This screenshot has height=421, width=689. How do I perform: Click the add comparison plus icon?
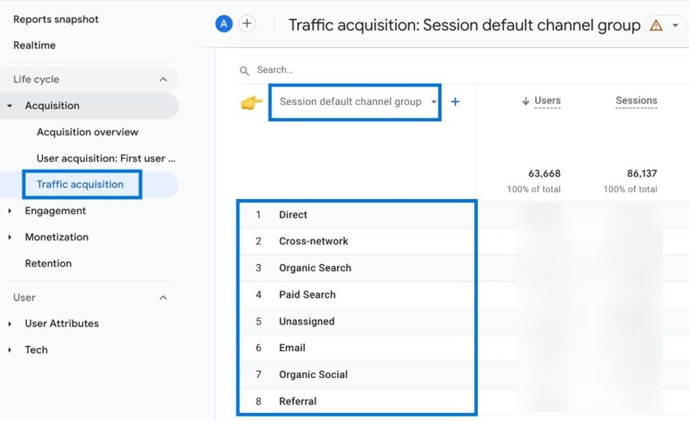click(x=248, y=24)
